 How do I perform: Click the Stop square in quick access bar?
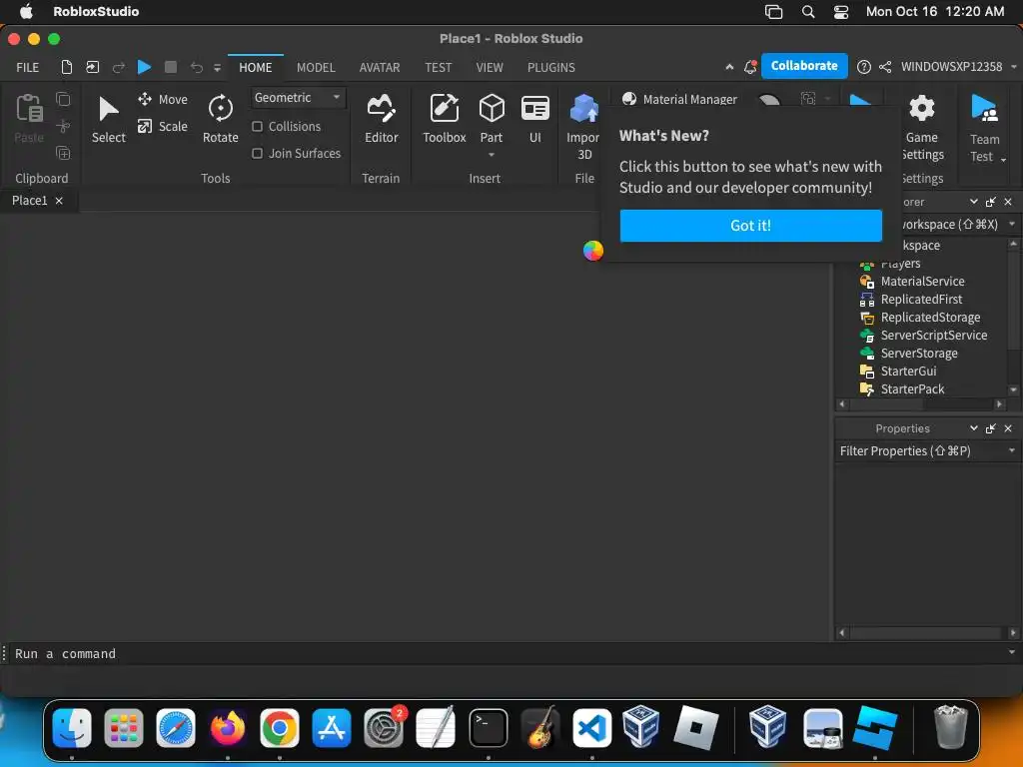170,67
